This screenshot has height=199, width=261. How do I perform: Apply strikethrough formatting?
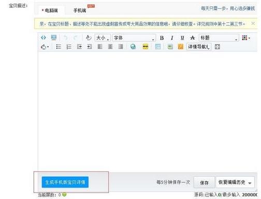[193, 38]
